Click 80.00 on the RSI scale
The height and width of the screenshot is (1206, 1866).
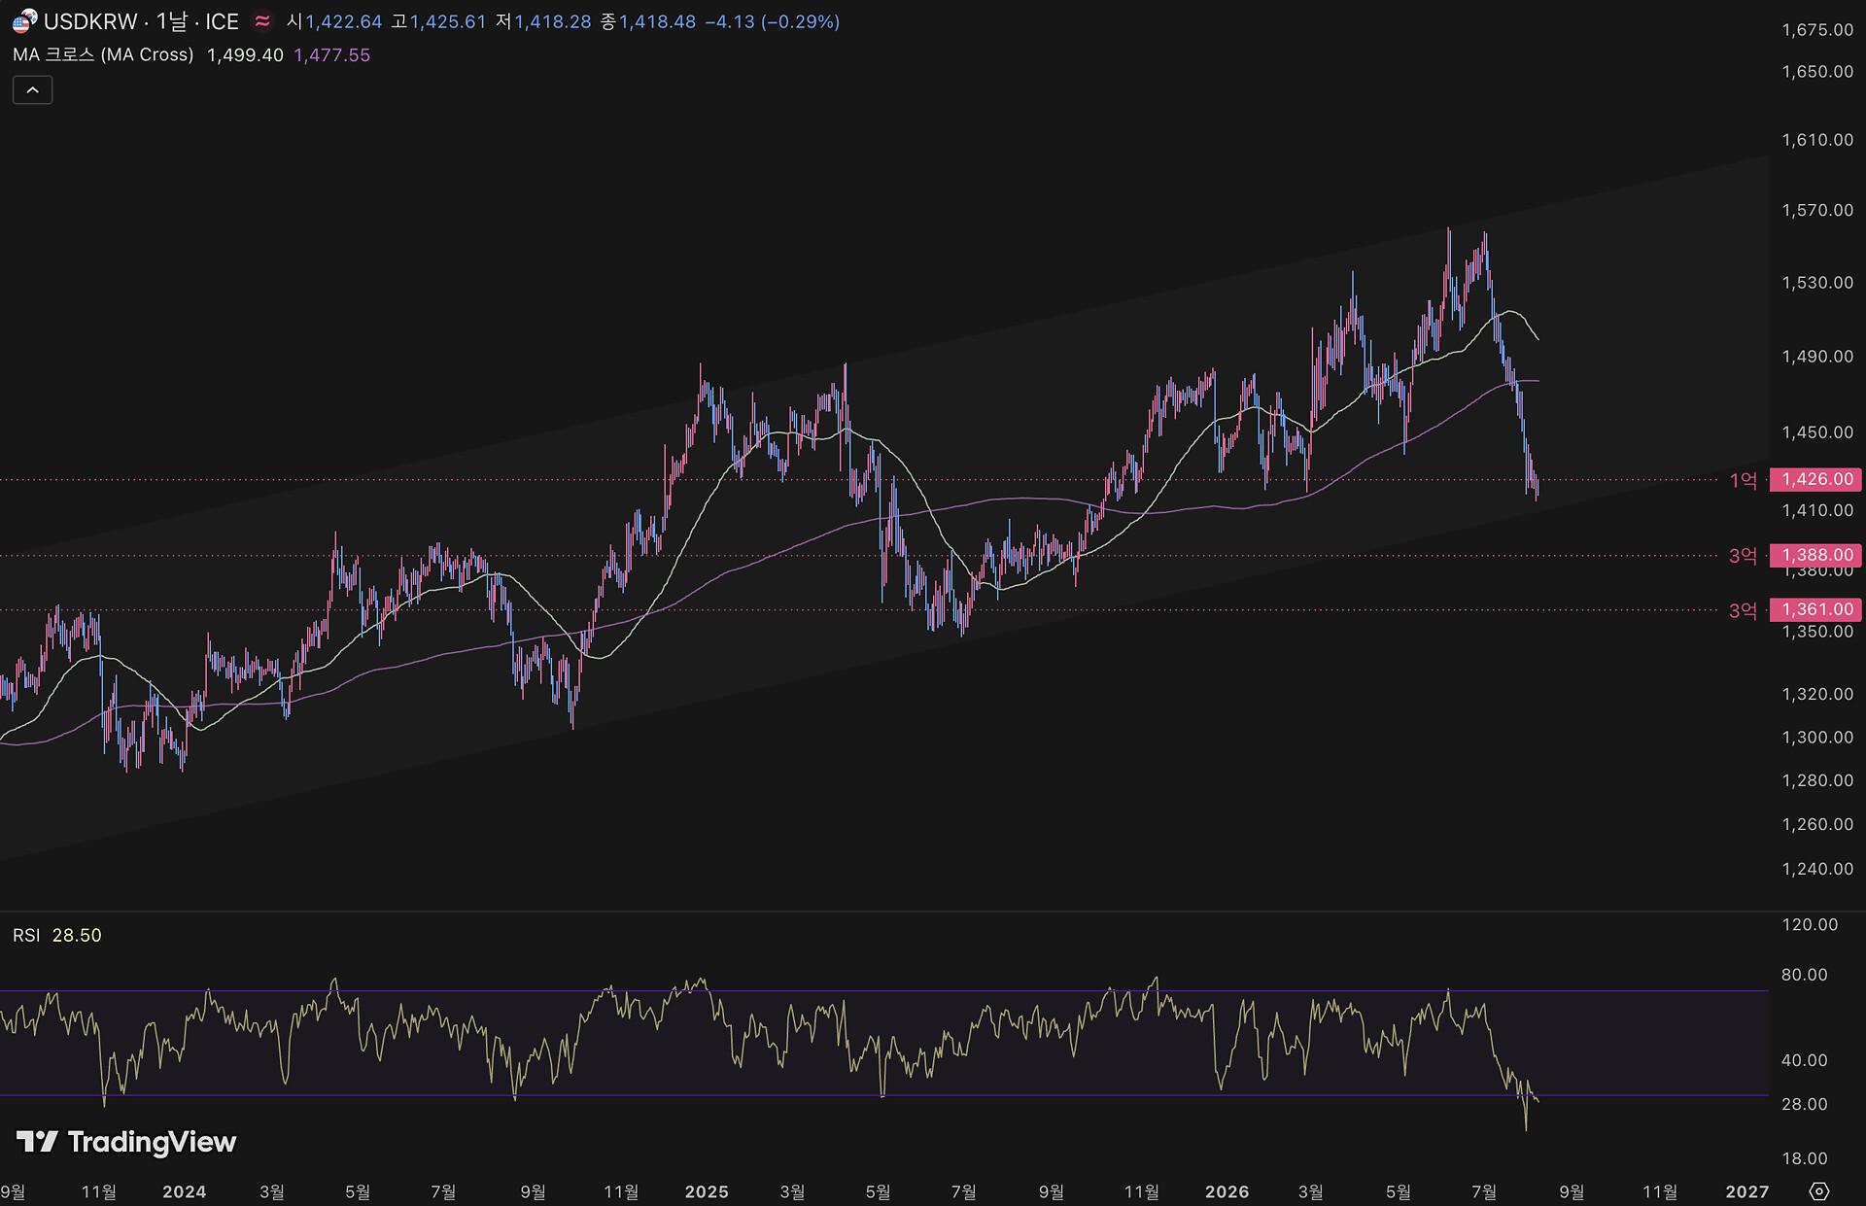click(1805, 975)
